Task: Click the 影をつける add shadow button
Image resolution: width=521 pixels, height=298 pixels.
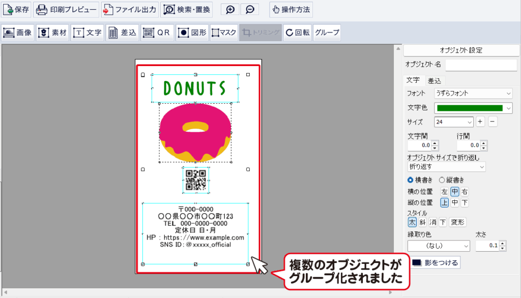Action: pyautogui.click(x=435, y=262)
